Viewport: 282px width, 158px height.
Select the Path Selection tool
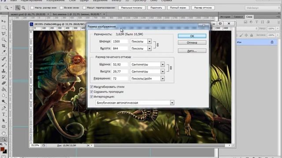(4, 120)
